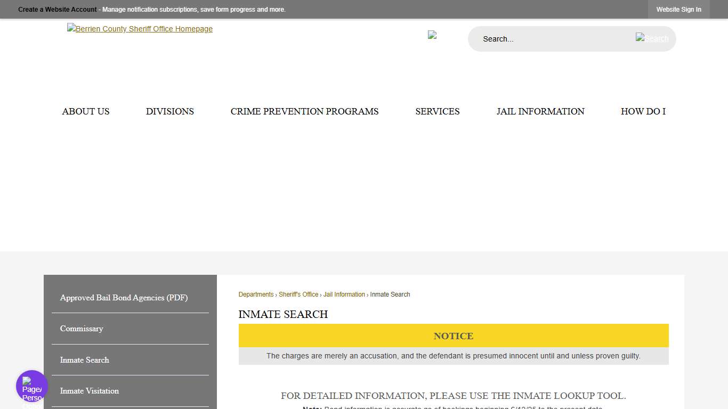728x409 pixels.
Task: Click the Search magnifier icon
Action: (651, 38)
